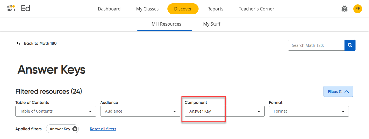Image resolution: width=369 pixels, height=139 pixels.
Task: Collapse the Filters (1) panel
Action: pyautogui.click(x=338, y=92)
